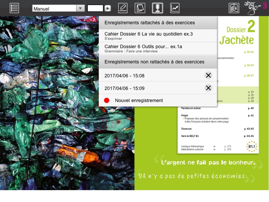Click the B1.1 level badge
The image size is (269, 202).
pyautogui.click(x=252, y=146)
